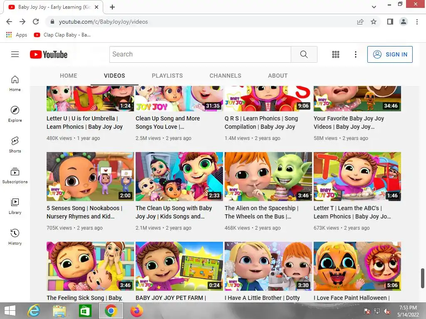The height and width of the screenshot is (319, 426).
Task: Close the Baby Joy Joy tab
Action: point(97,7)
